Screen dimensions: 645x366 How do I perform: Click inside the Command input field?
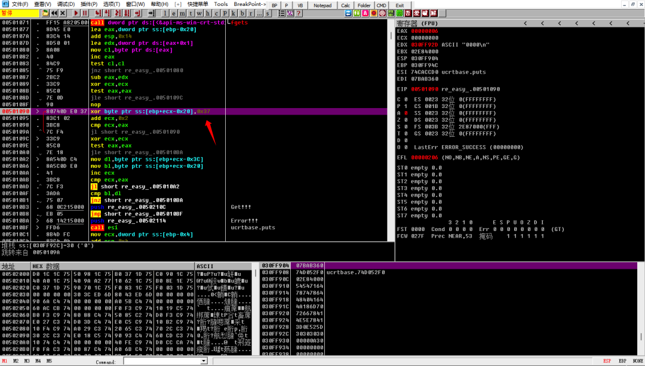(162, 361)
